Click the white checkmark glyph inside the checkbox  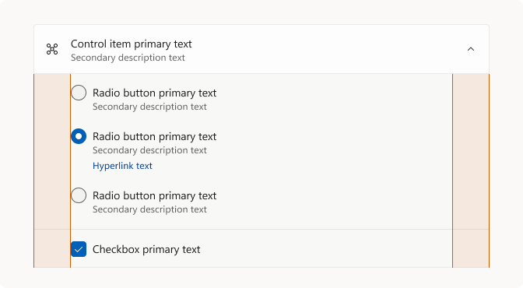pyautogui.click(x=79, y=249)
